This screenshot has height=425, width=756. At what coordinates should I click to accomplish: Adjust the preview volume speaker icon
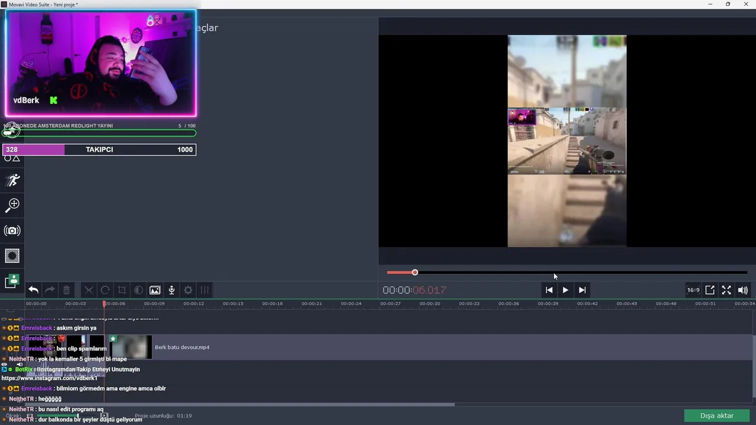point(743,290)
